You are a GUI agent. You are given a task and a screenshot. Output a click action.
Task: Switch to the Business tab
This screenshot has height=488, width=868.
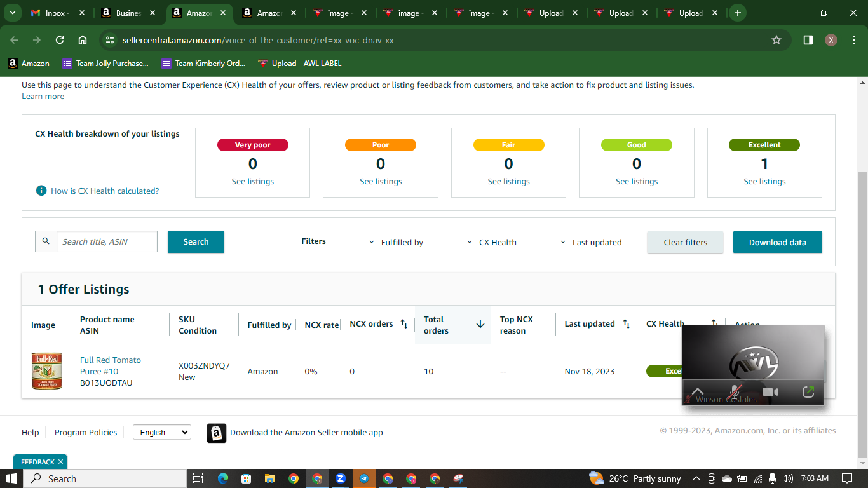point(128,13)
